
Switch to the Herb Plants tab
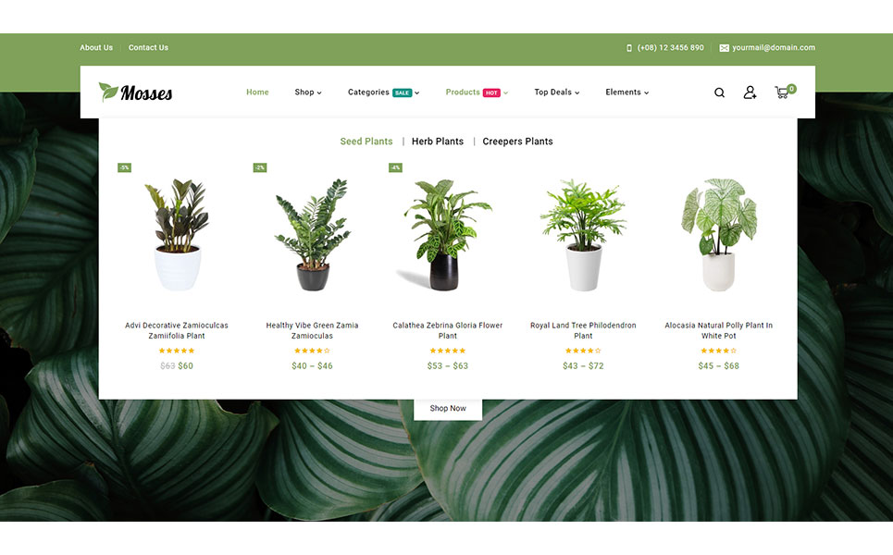coord(438,142)
